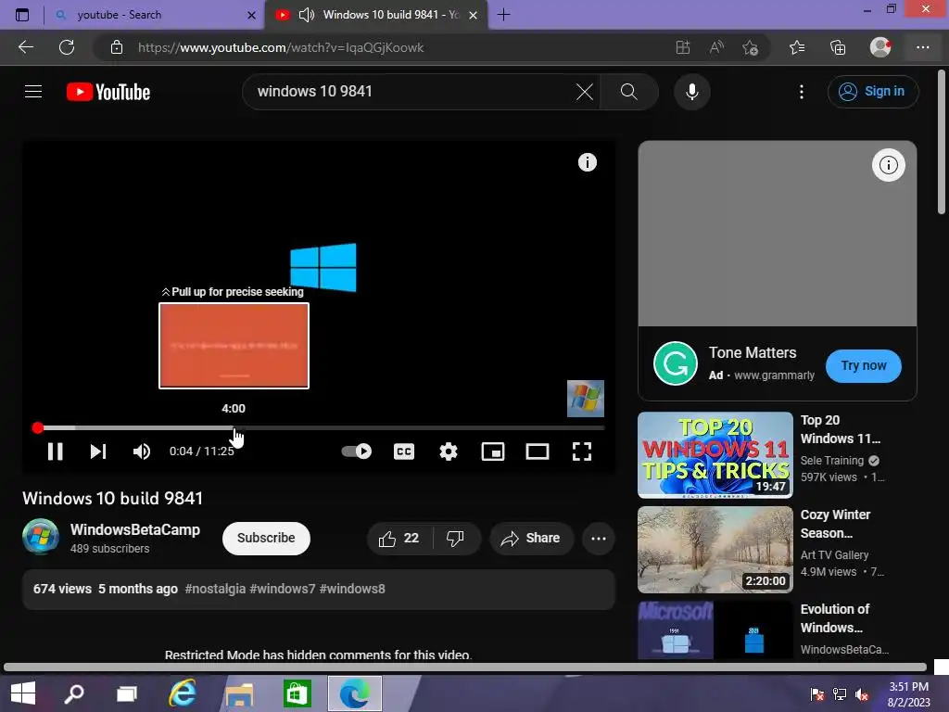Switch to theater mode
Screen dimensions: 949x712
538,451
